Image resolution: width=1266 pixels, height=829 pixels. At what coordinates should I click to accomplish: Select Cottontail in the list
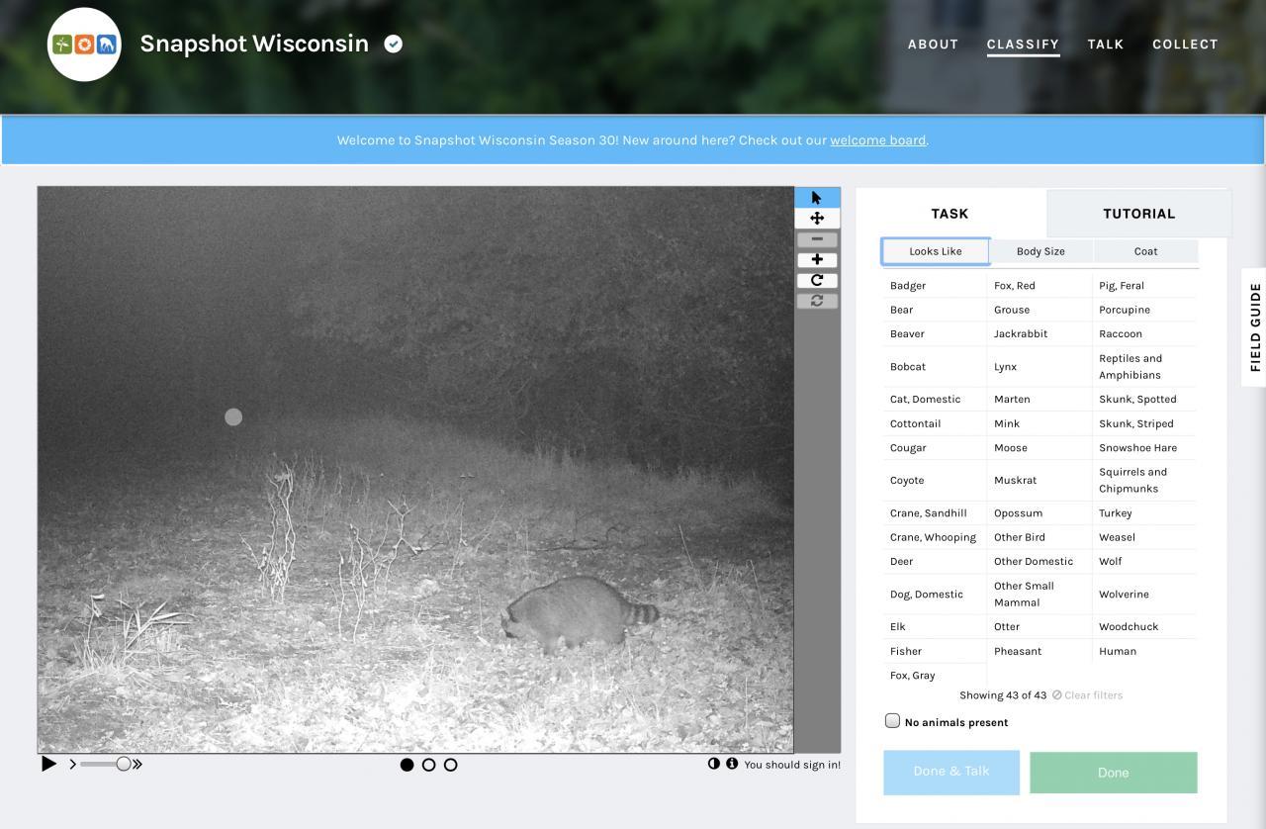pos(935,423)
